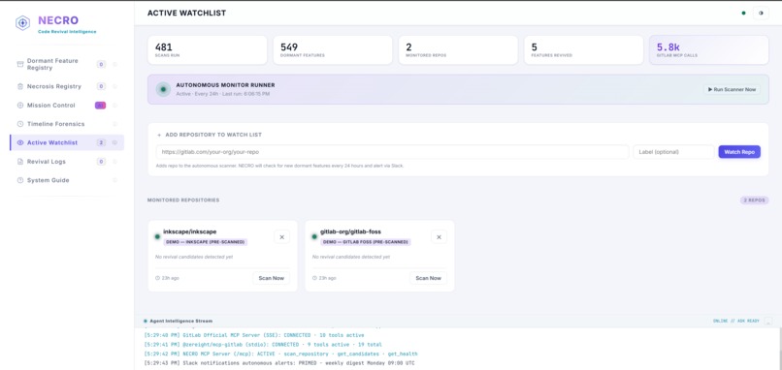Click the 5 Features Revived stat card
Viewport: 782px width, 370px height.
tap(583, 49)
